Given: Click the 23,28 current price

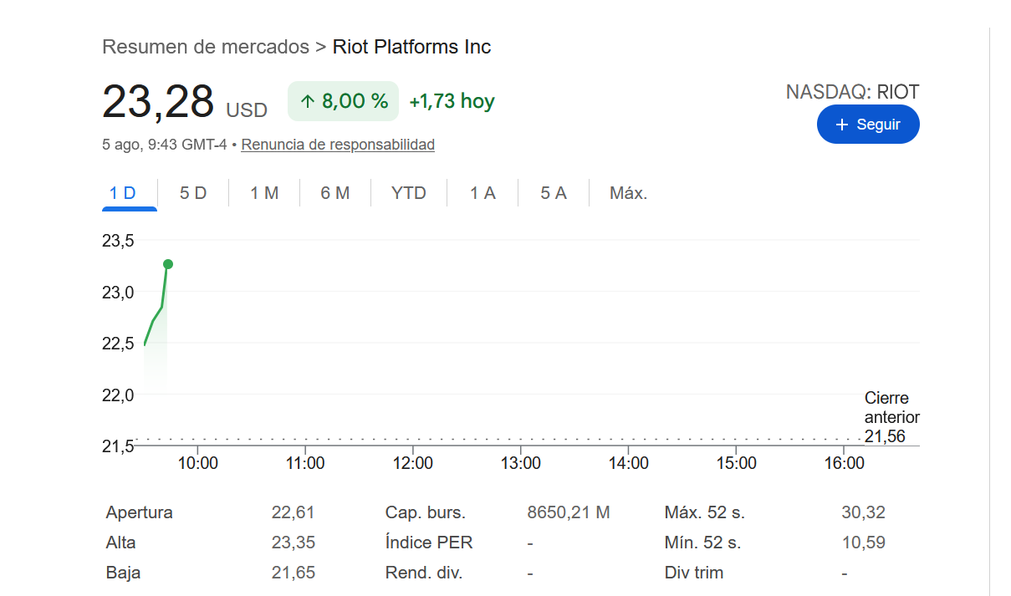Looking at the screenshot, I should click(158, 102).
